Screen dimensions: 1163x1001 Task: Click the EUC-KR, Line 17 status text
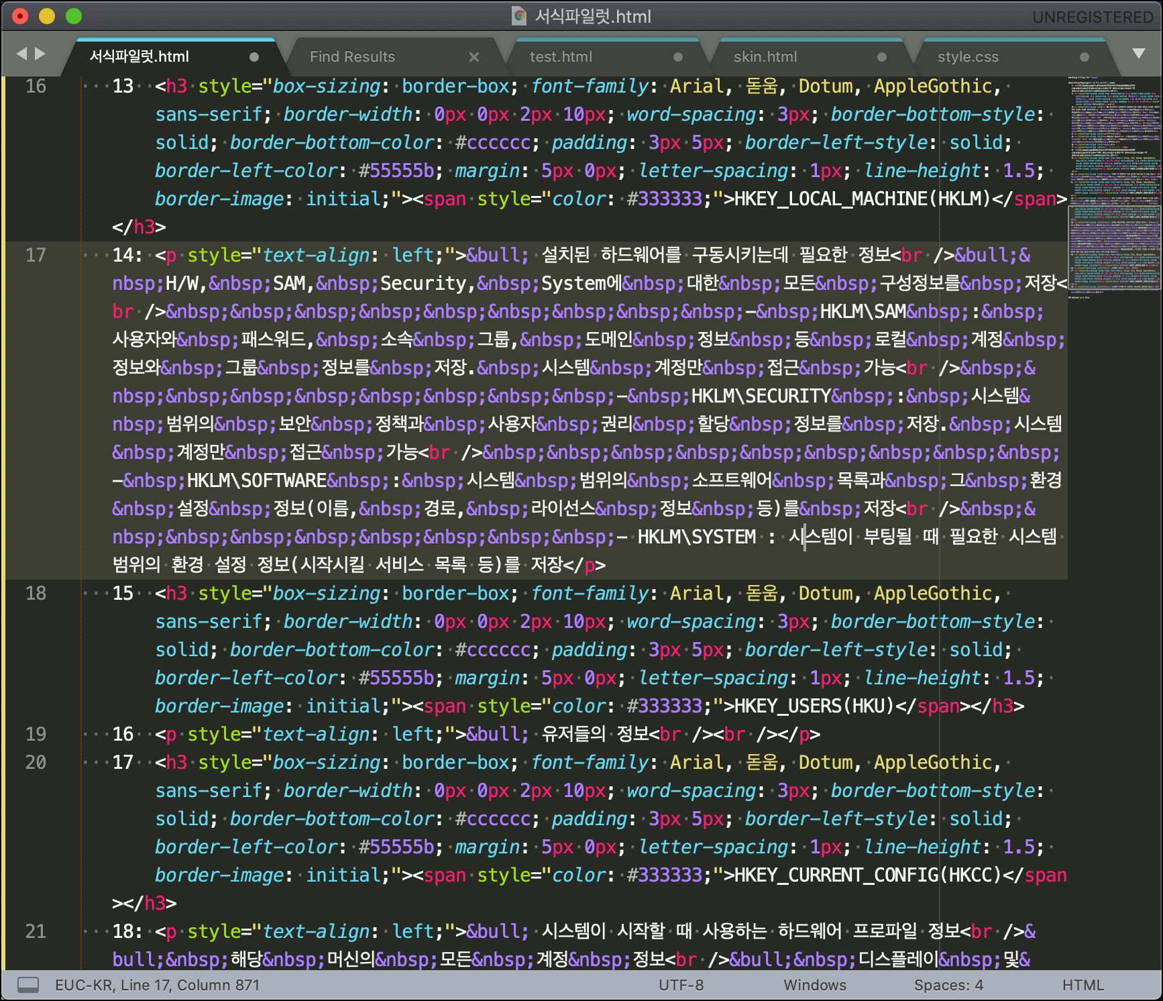[157, 985]
